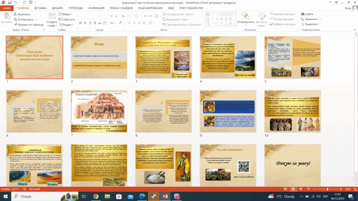Open Буфер обмена dialog launcher
358x201 pixels.
[44, 30]
